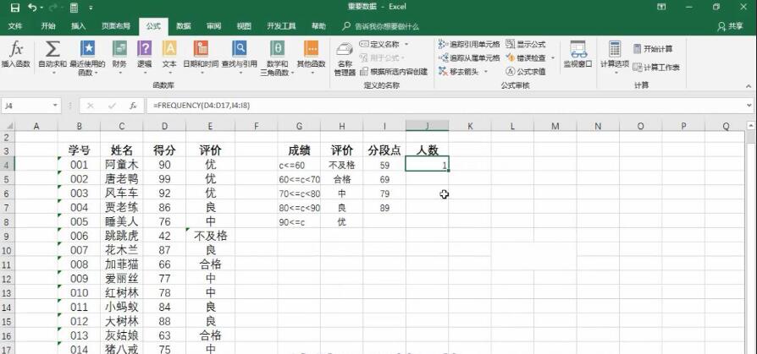
Task: Click Trace Dependents
Action: point(469,57)
